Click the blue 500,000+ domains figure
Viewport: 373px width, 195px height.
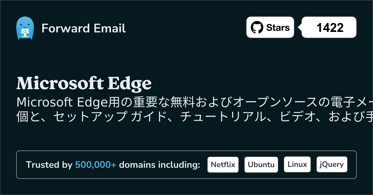click(96, 165)
